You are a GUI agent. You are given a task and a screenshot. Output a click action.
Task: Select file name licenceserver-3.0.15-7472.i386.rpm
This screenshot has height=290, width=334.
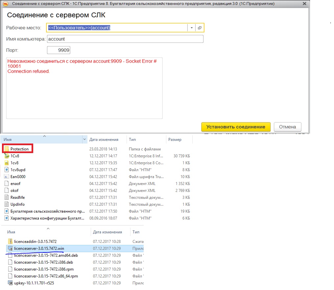point(44,269)
